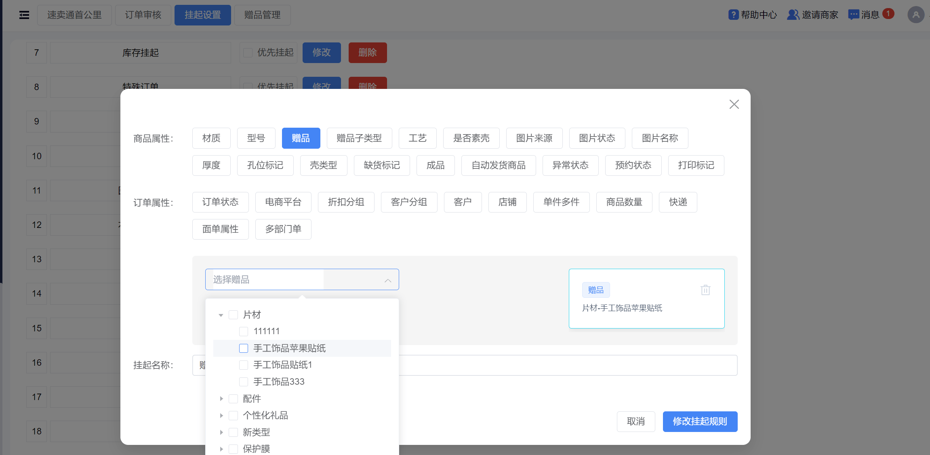Delete the 赠品 condition with trash icon
The image size is (930, 455).
(705, 290)
